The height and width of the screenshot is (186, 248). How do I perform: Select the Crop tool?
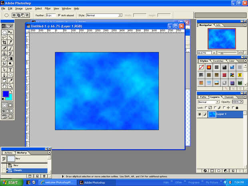pos(4,42)
